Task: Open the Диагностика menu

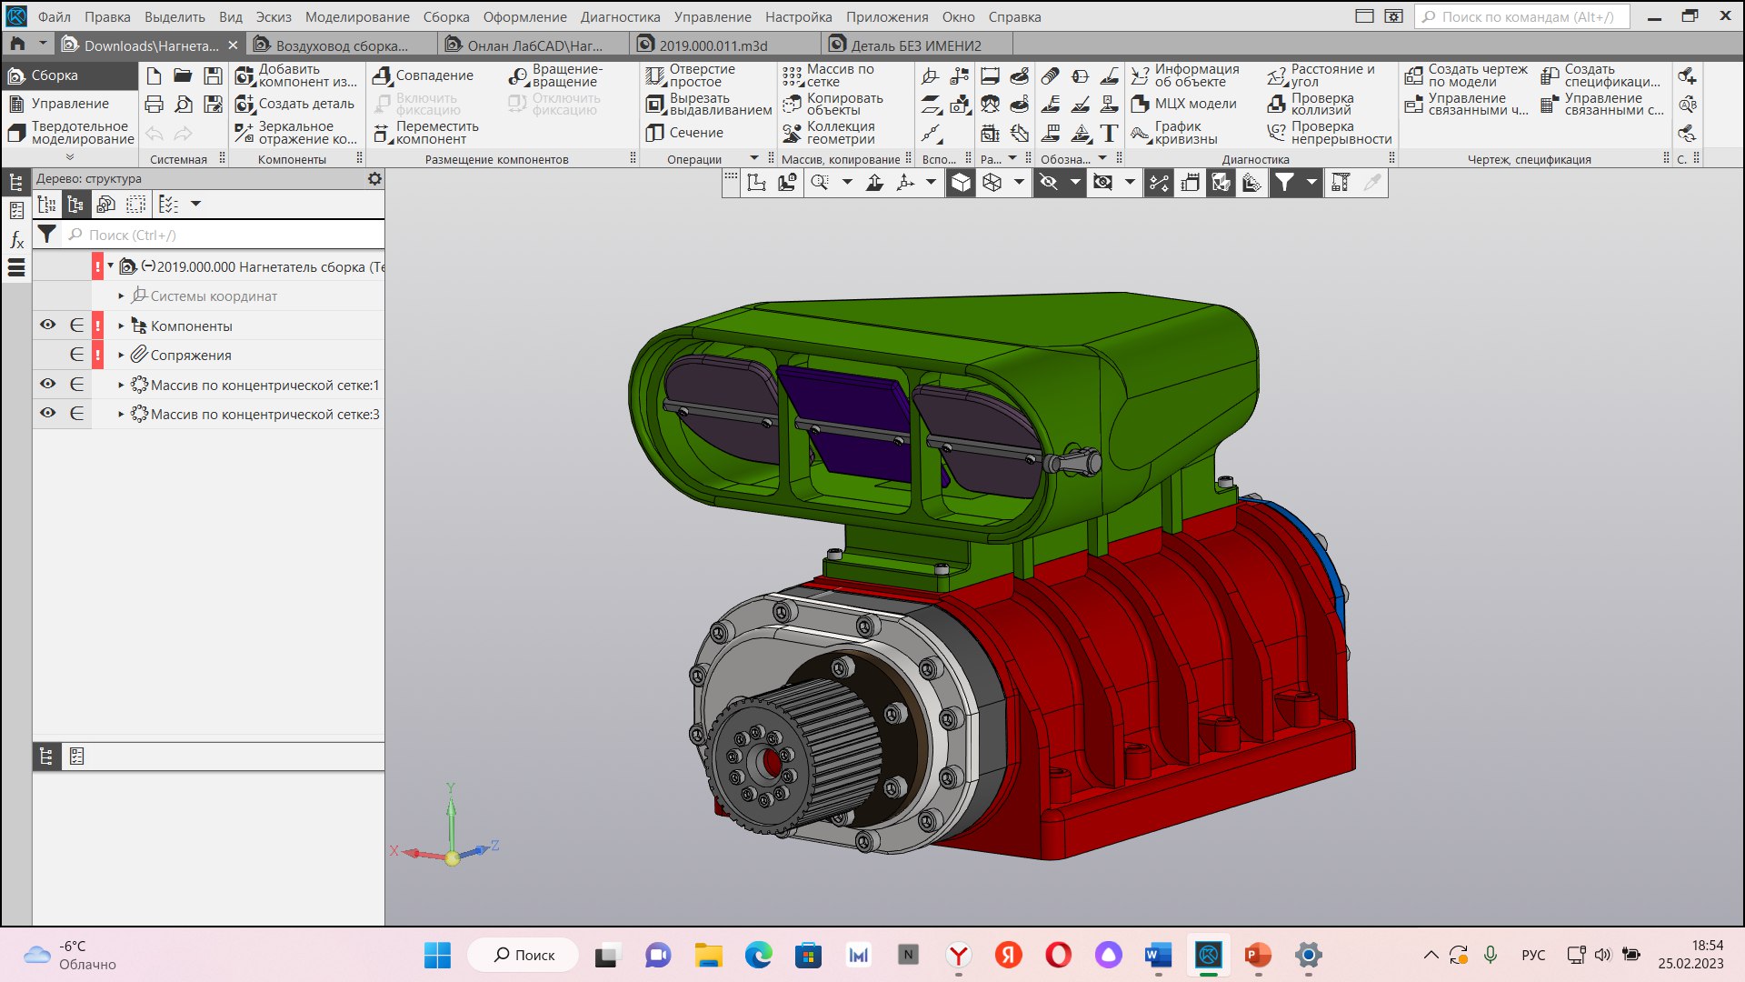Action: (x=620, y=16)
